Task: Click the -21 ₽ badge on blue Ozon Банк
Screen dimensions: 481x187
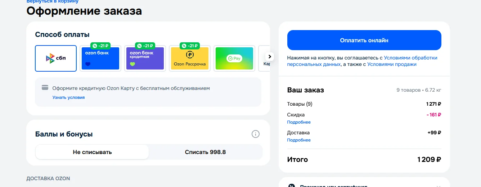Action: click(100, 46)
